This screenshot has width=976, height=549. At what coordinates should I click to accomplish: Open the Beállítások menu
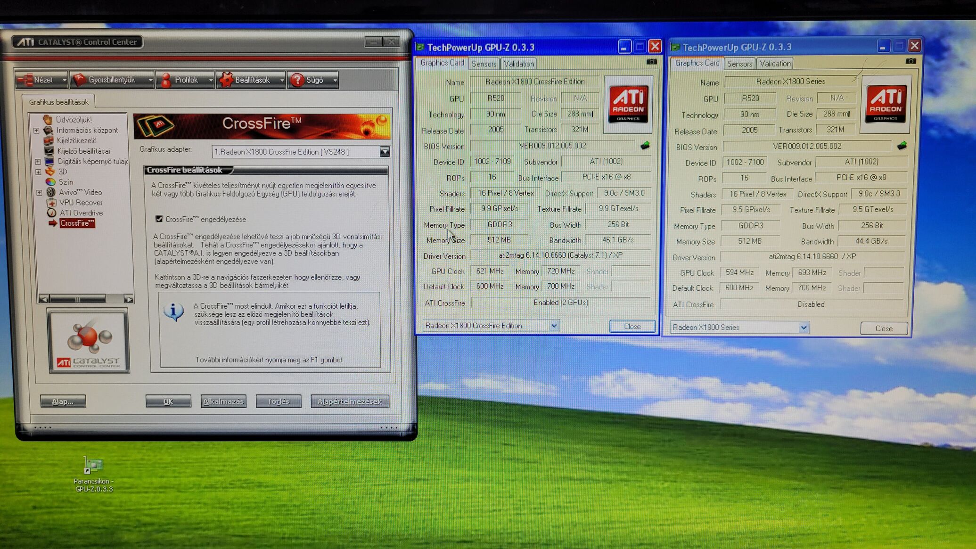pyautogui.click(x=251, y=80)
